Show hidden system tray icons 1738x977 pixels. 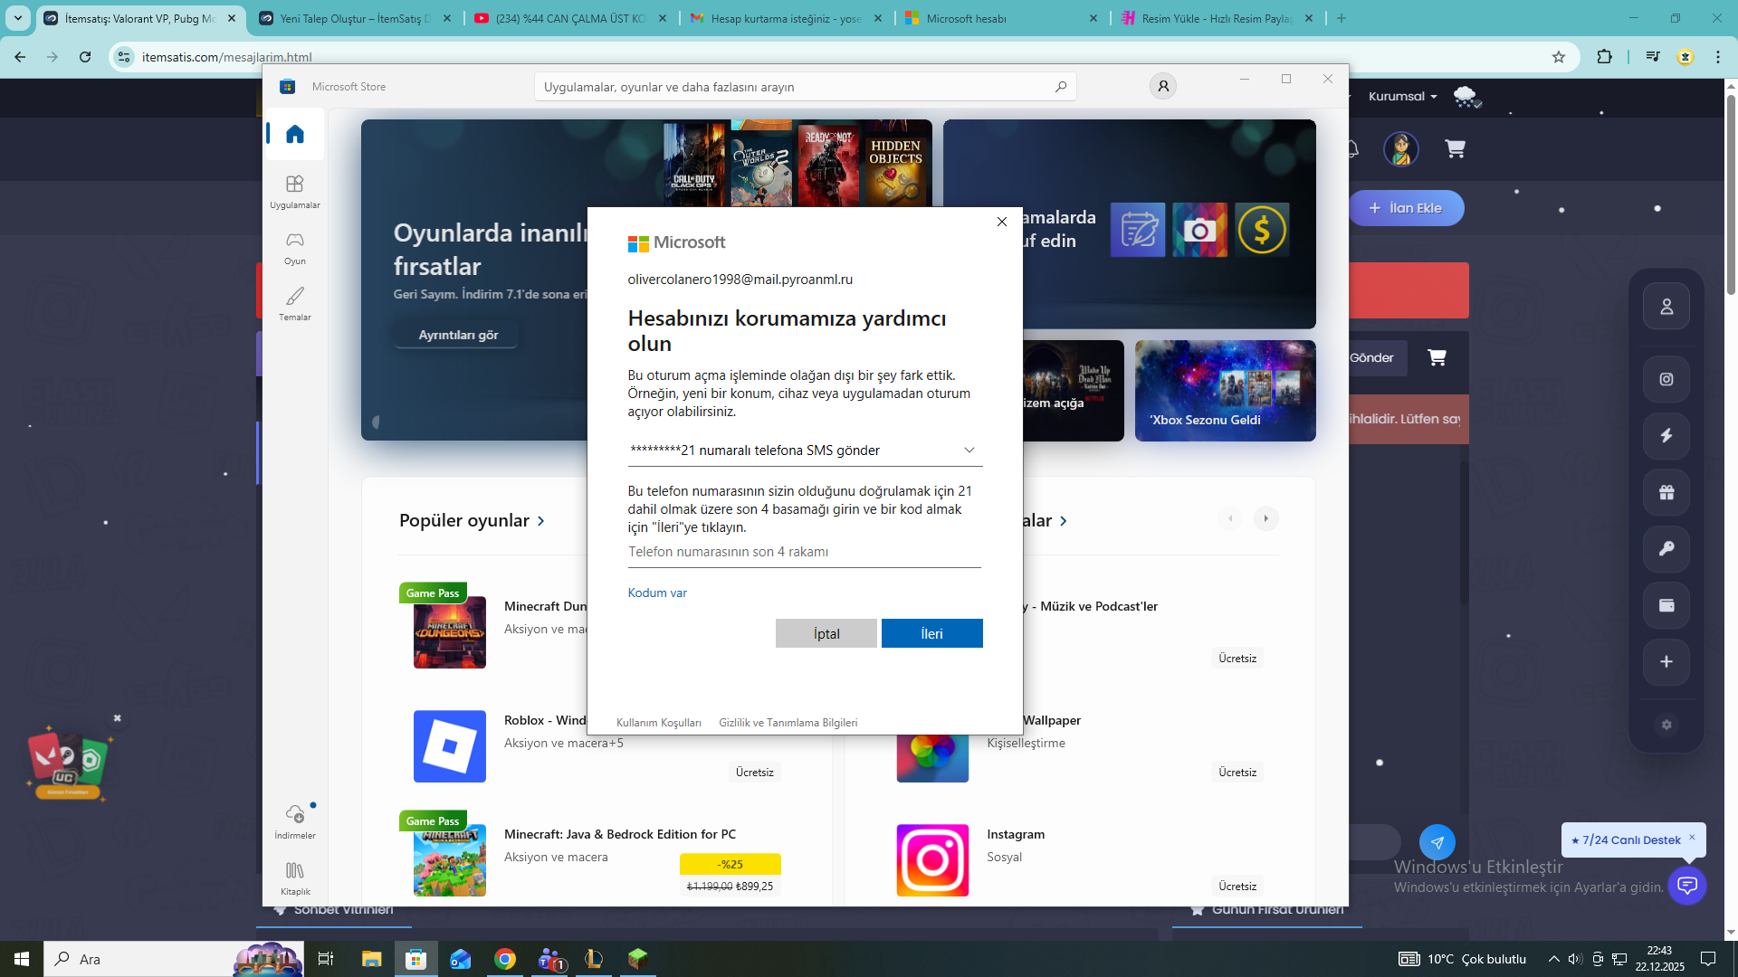[x=1554, y=959]
